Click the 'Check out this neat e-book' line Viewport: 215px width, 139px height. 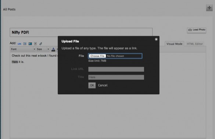coord(34,56)
